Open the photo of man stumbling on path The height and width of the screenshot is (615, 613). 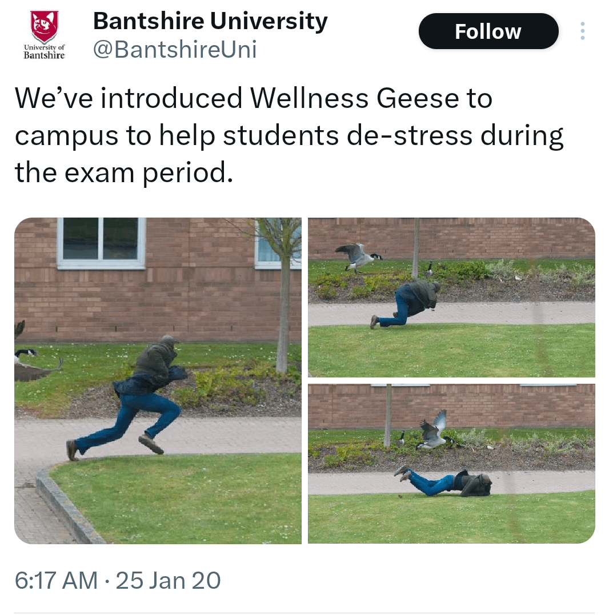pos(451,298)
